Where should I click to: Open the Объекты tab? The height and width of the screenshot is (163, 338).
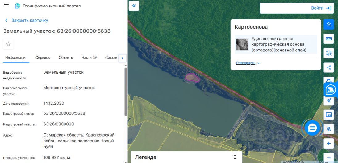pyautogui.click(x=66, y=58)
